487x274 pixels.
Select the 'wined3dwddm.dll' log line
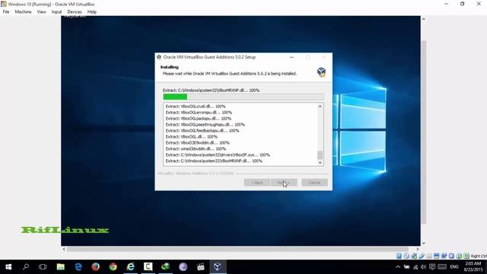[196, 149]
